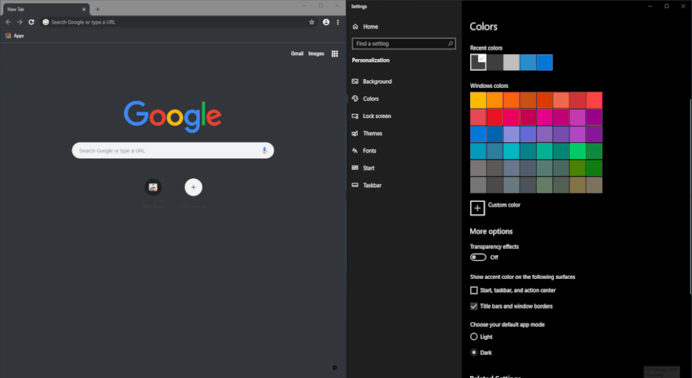692x378 pixels.
Task: Toggle Transparency effects switch
Action: [478, 257]
